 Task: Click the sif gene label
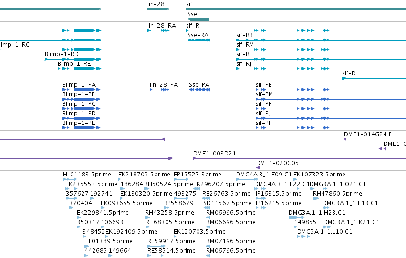click(189, 4)
